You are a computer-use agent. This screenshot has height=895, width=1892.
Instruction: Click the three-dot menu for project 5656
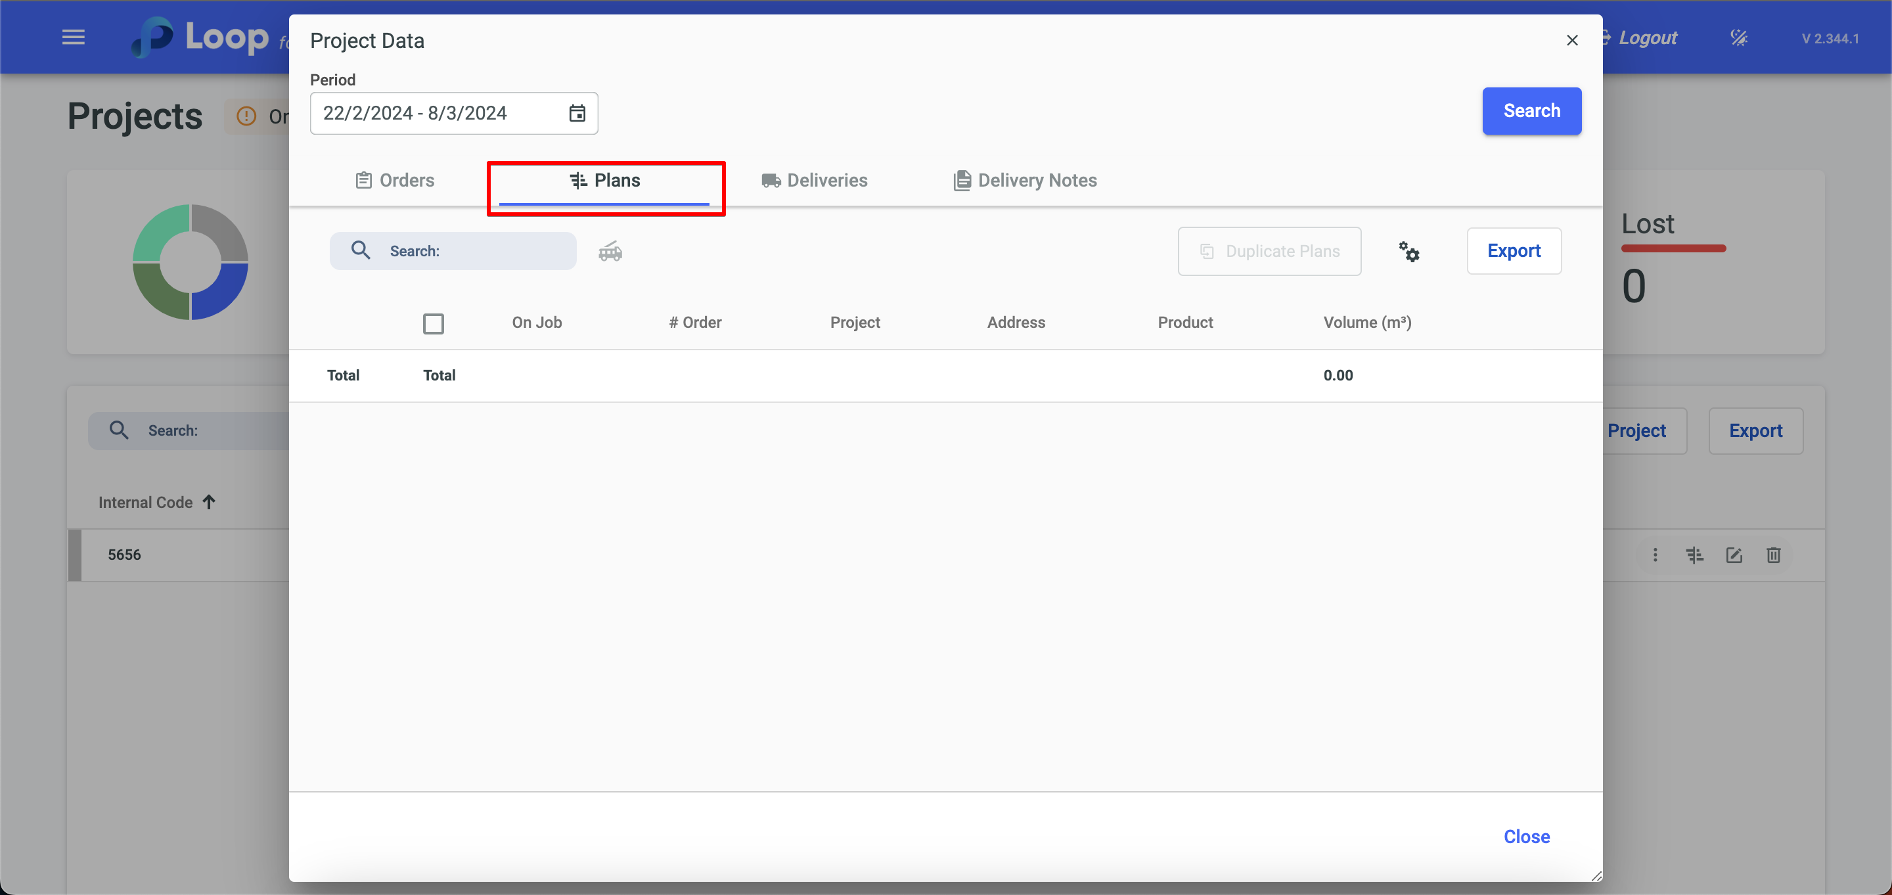pyautogui.click(x=1655, y=555)
